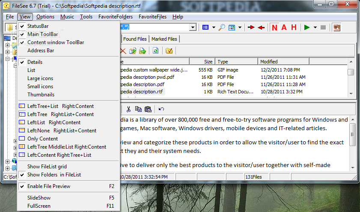Viewport: 360px width, 212px height.
Task: Start SlideShow from the View menu
Action: 68,198
